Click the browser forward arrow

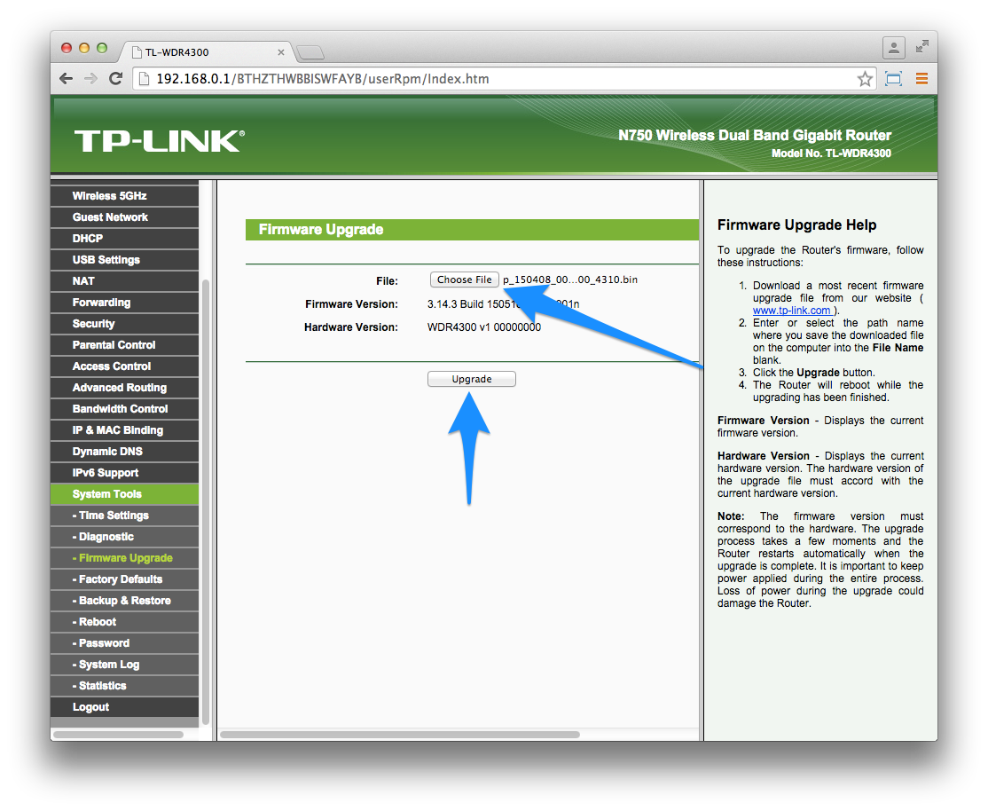(90, 79)
